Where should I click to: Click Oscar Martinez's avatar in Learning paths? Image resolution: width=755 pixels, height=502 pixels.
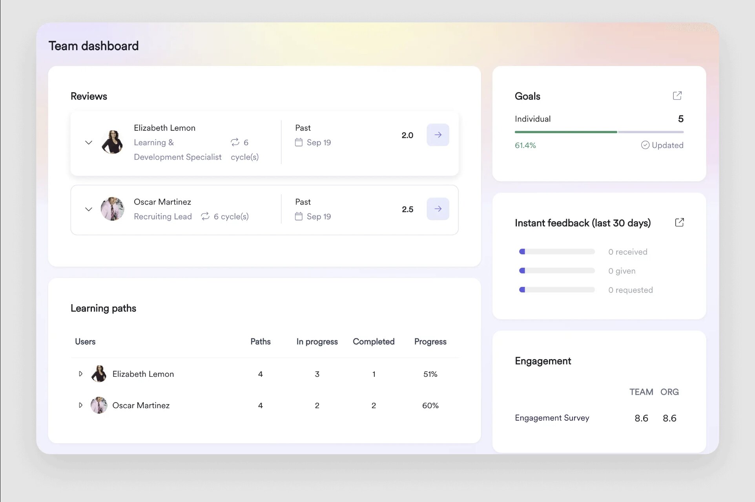click(99, 405)
